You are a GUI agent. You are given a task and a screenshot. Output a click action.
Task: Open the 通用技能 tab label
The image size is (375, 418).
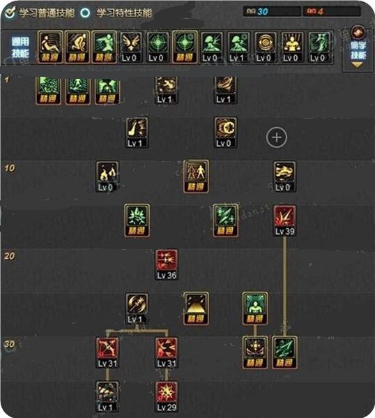point(20,47)
